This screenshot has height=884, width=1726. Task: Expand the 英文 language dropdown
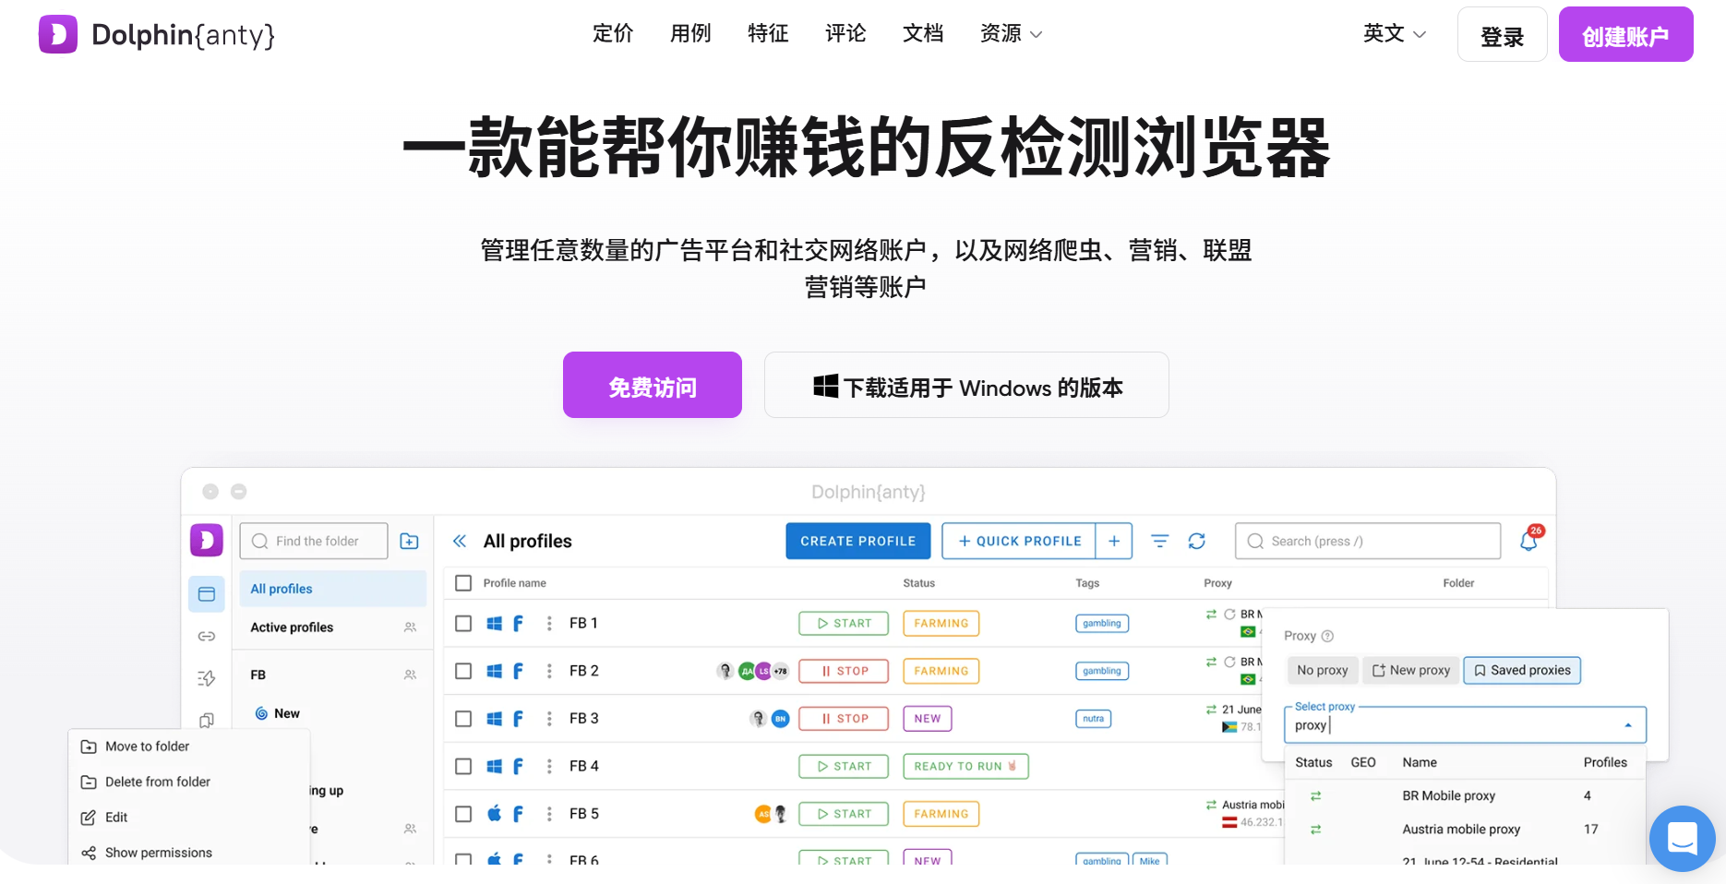pyautogui.click(x=1394, y=33)
